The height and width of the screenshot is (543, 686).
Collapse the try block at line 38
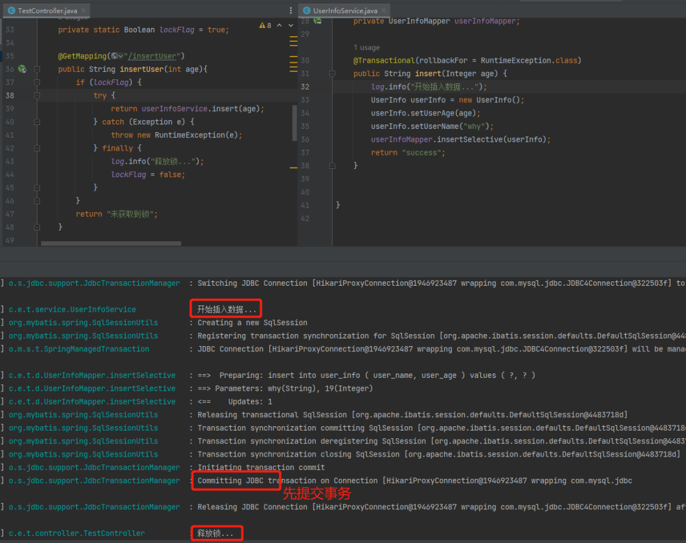[x=37, y=95]
